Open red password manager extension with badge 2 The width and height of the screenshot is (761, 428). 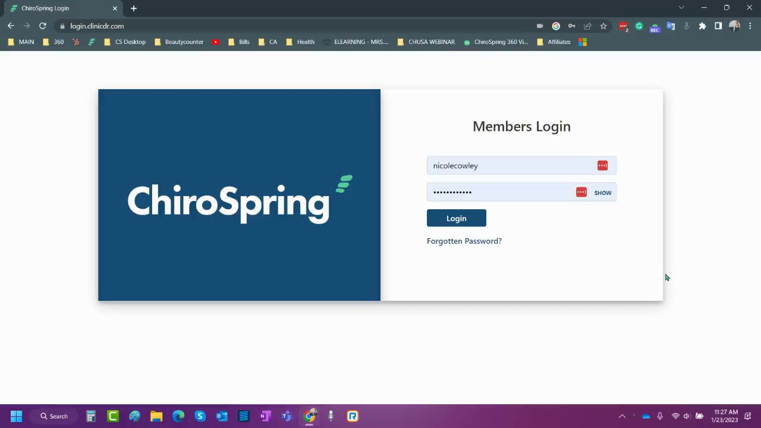[623, 26]
